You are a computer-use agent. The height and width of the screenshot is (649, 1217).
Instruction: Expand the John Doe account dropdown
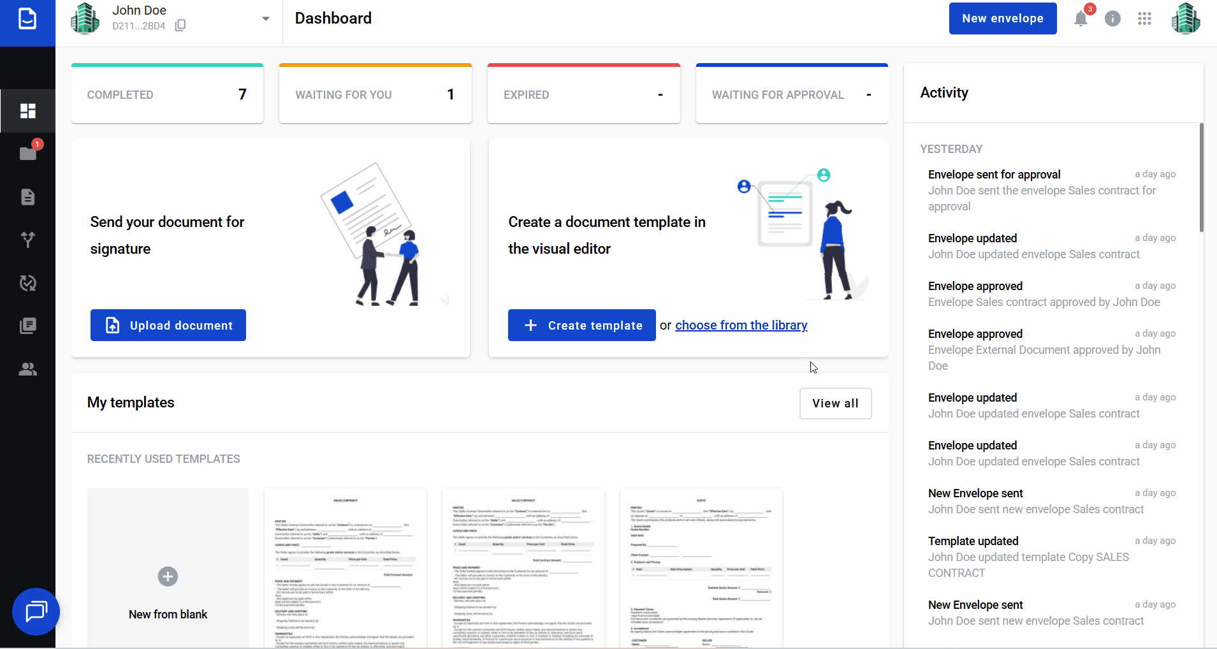[x=266, y=19]
